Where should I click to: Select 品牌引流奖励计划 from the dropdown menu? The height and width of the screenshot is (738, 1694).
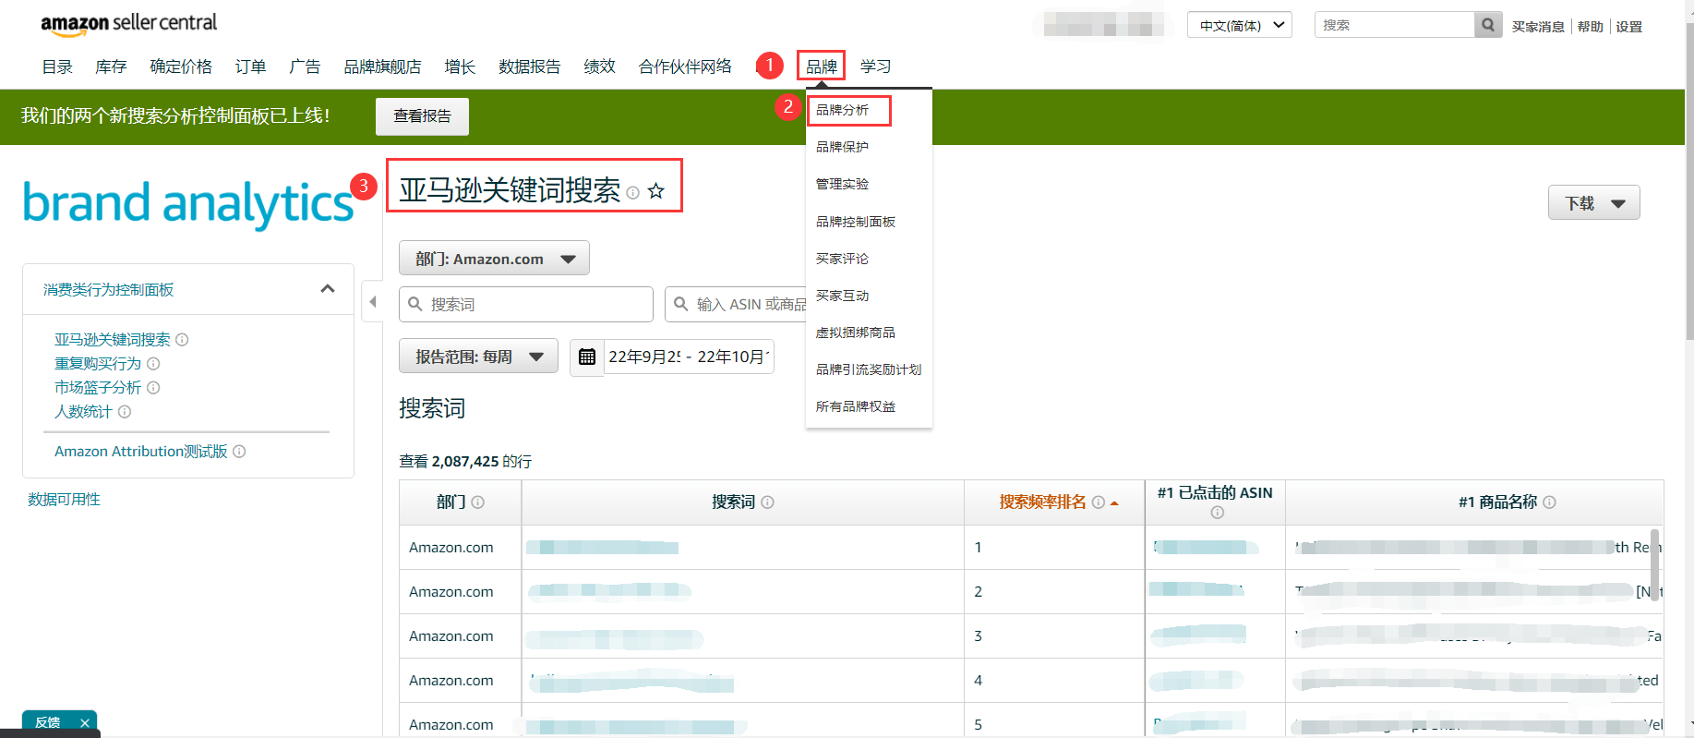pyautogui.click(x=869, y=369)
